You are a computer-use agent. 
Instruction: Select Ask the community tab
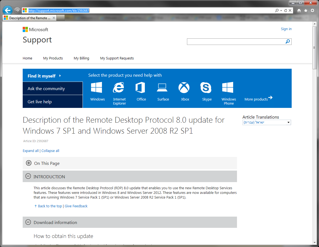click(x=53, y=88)
